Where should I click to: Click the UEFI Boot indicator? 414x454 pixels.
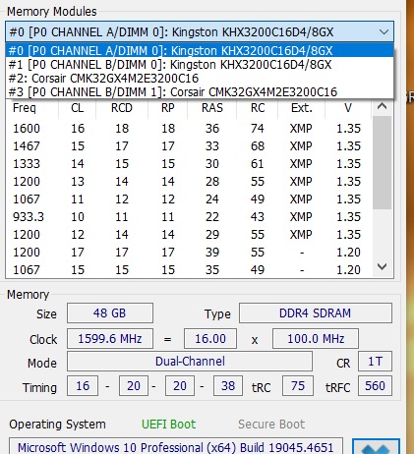(x=168, y=425)
